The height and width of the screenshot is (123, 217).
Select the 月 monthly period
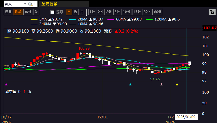tap(82, 12)
